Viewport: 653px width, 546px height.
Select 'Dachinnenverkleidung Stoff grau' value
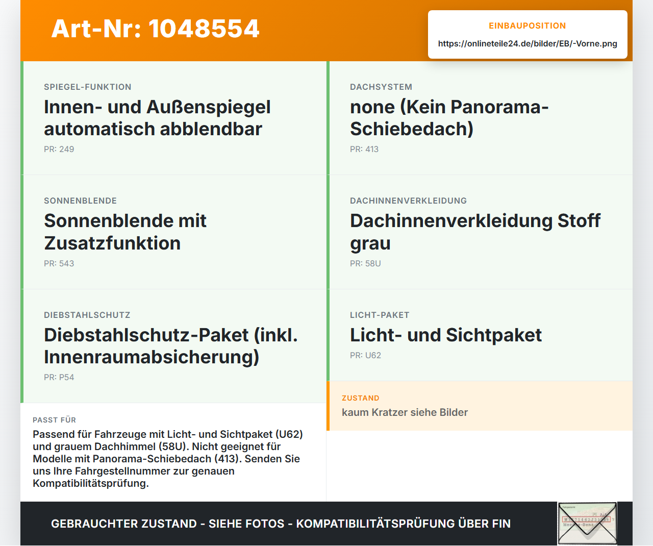click(x=475, y=232)
